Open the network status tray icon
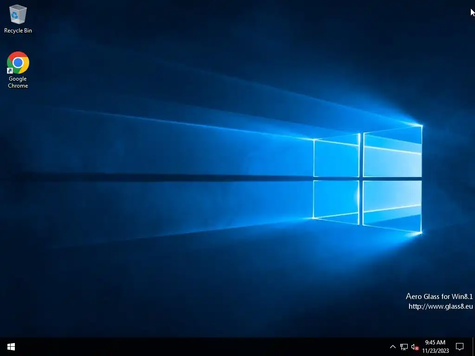Screen dimensions: 475x356 [x=404, y=347]
